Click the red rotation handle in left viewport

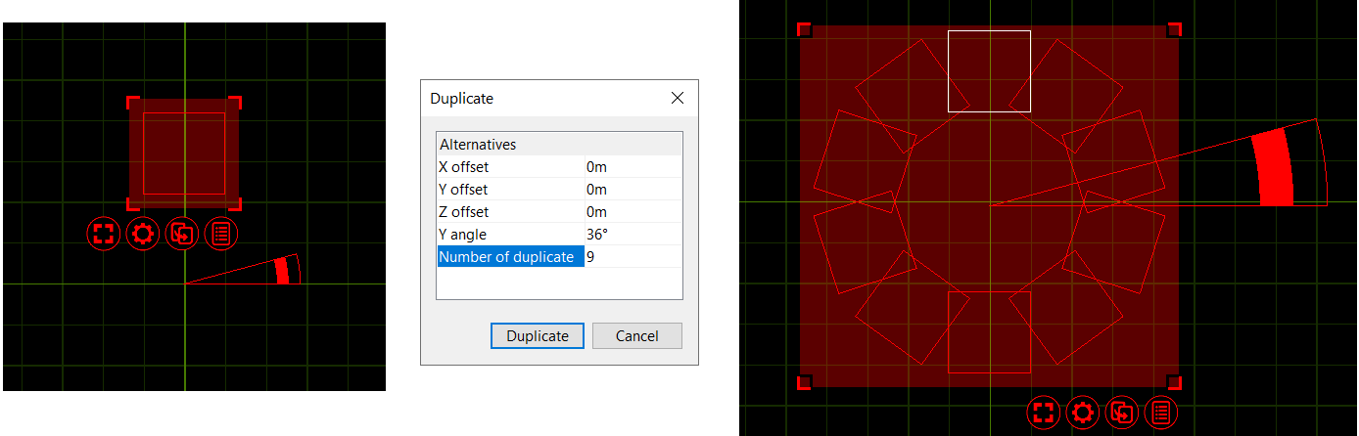click(282, 271)
